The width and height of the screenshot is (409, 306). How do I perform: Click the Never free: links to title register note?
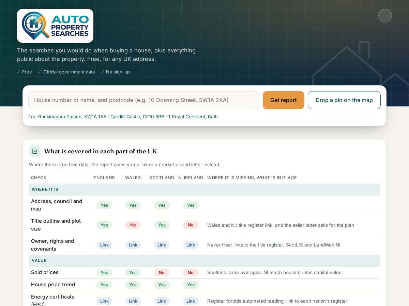coord(274,245)
